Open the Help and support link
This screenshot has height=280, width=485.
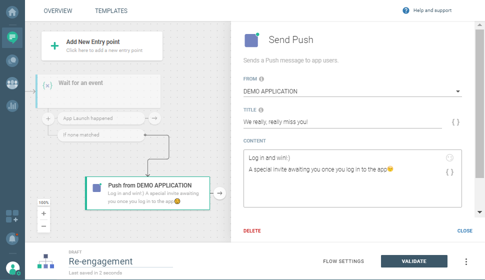click(432, 10)
